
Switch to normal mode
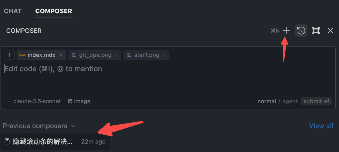[x=267, y=101]
